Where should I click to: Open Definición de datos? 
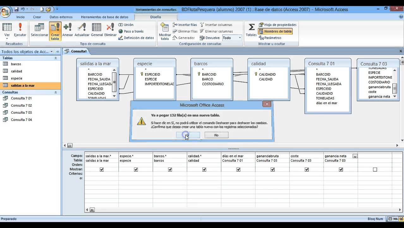point(136,38)
